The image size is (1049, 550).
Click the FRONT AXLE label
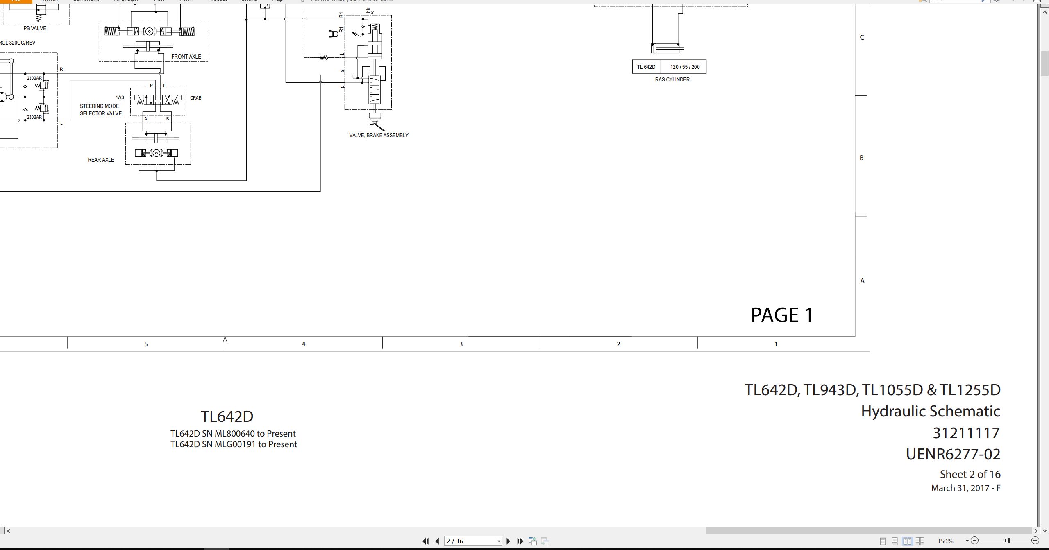click(x=186, y=57)
